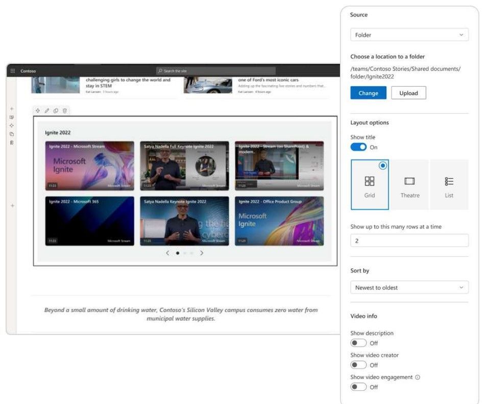Select the List layout option
Viewport: 488px width, 404px height.
(449, 185)
